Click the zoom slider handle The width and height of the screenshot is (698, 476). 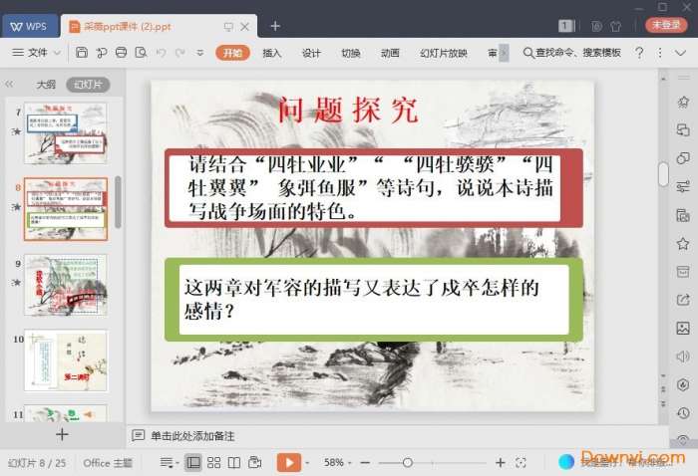[x=407, y=463]
